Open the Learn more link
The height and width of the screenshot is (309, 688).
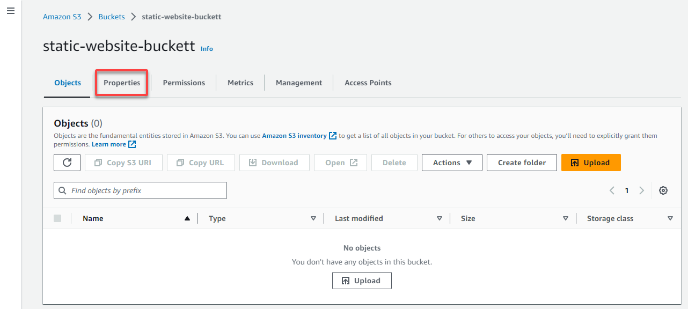click(109, 144)
